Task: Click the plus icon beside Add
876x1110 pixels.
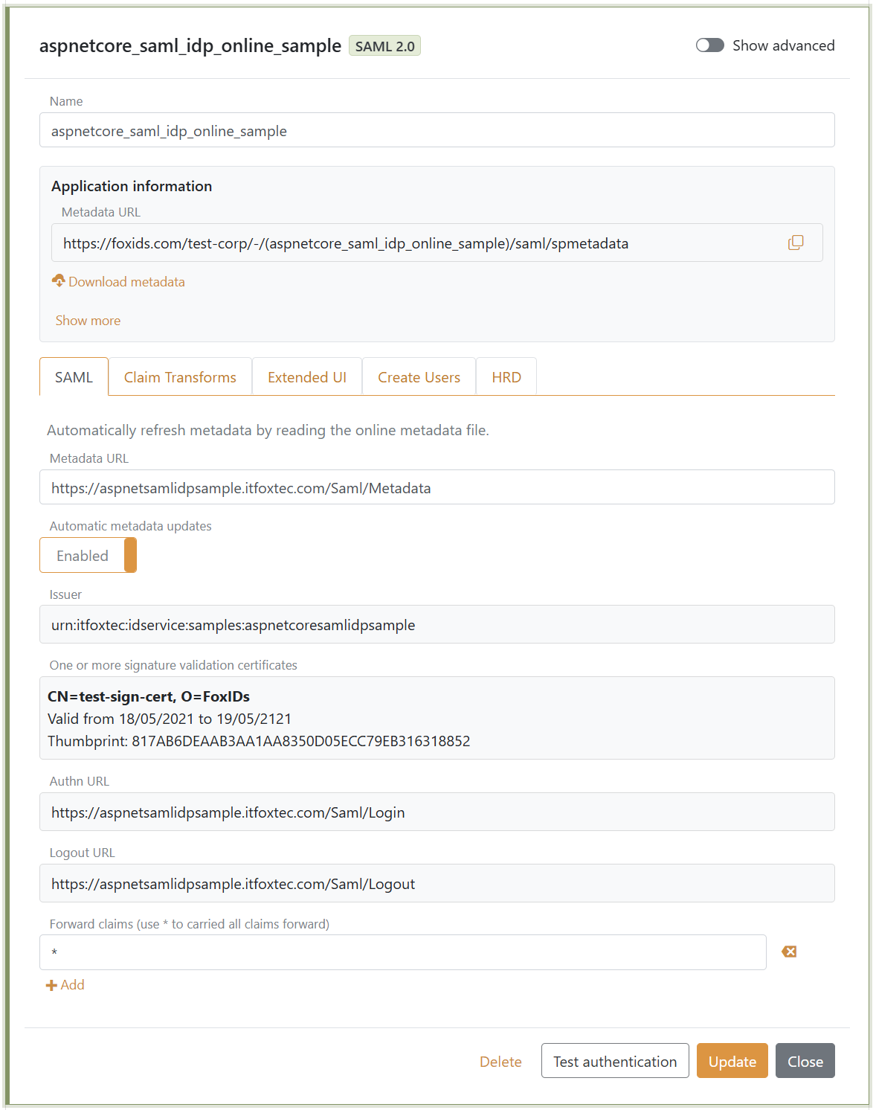Action: point(51,985)
